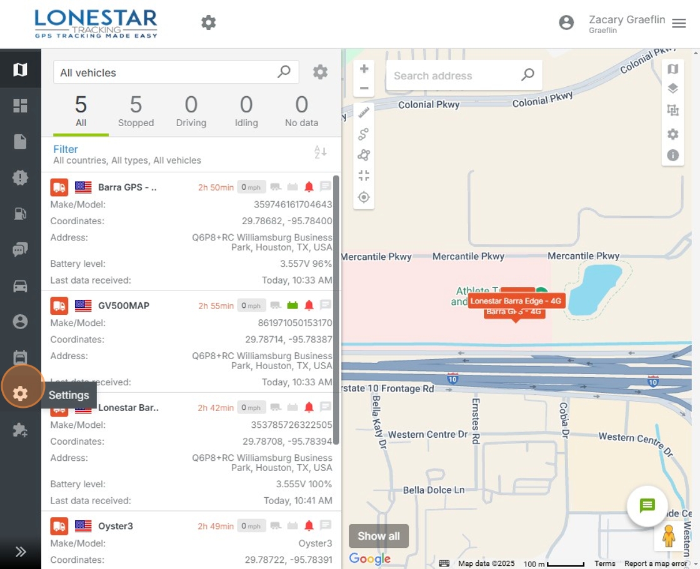Click the red alert bell on Barra GPS row
The image size is (700, 569).
[309, 187]
